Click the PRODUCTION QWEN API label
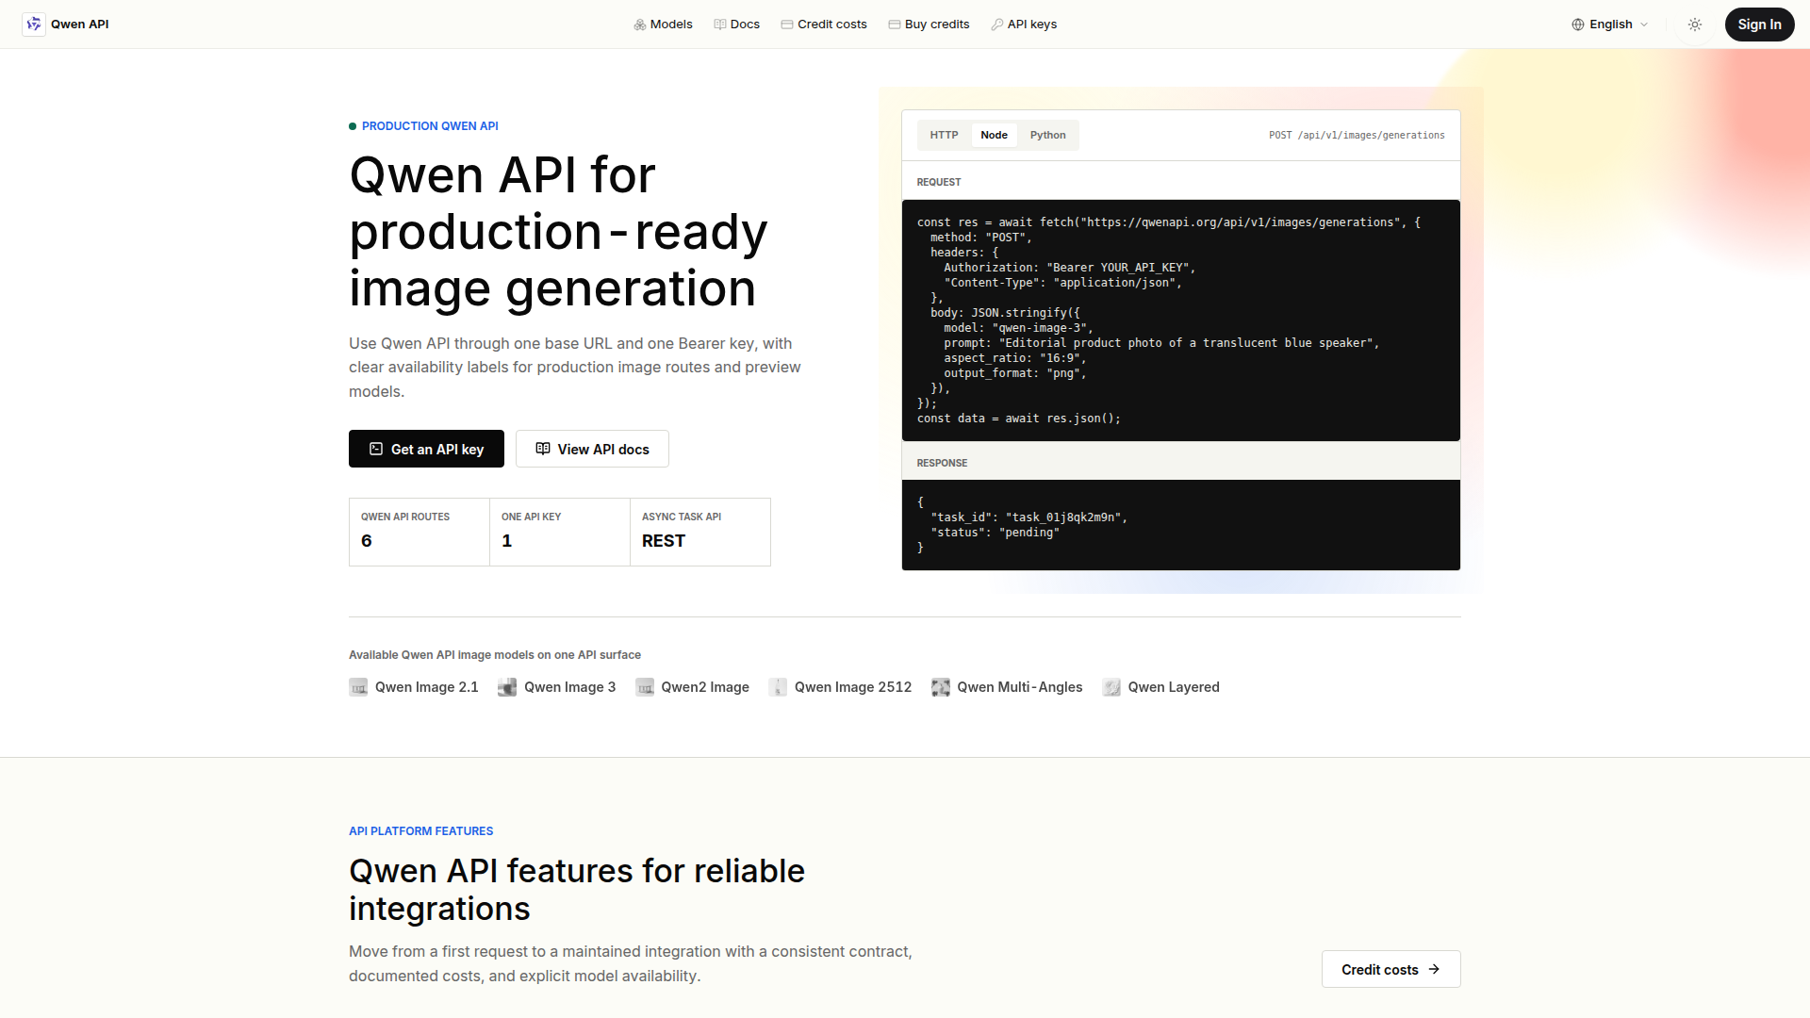 (x=430, y=126)
